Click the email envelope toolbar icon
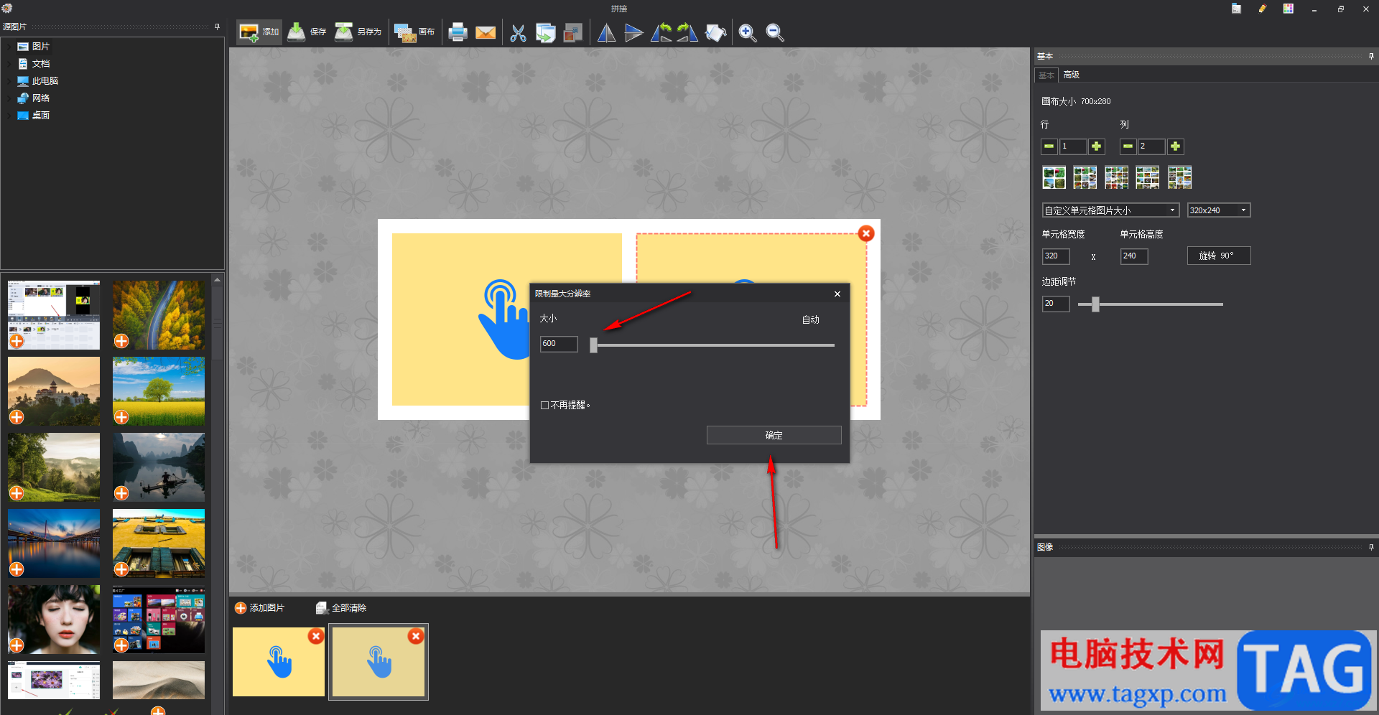Image resolution: width=1379 pixels, height=715 pixels. [486, 32]
